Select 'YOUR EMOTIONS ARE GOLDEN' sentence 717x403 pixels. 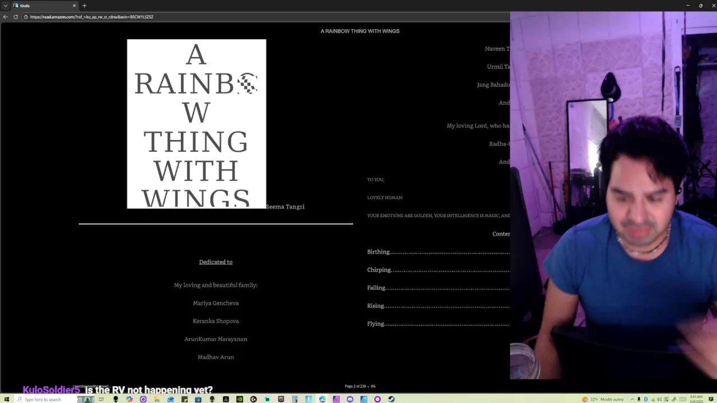(438, 215)
